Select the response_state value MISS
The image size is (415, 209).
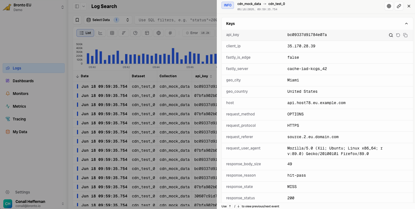[292, 187]
